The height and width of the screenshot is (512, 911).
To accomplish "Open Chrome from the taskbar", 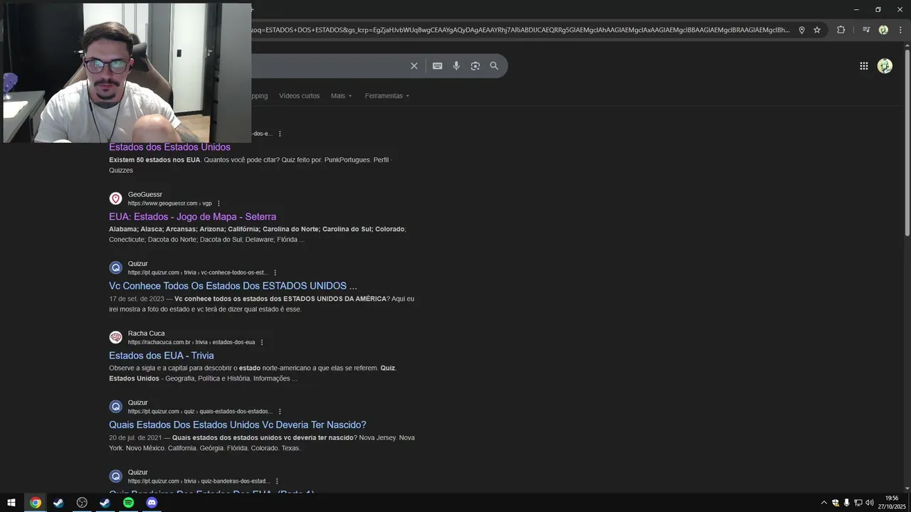I will [35, 503].
